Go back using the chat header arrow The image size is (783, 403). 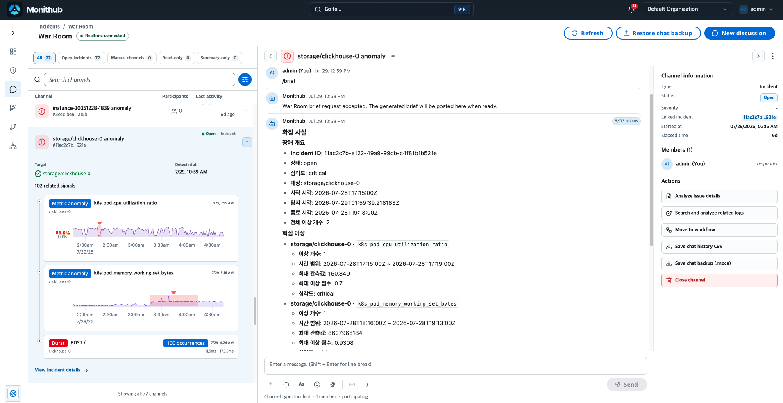[270, 56]
